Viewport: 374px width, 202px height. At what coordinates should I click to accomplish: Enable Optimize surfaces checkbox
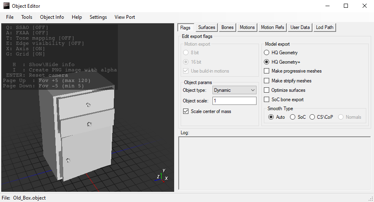pos(285,90)
